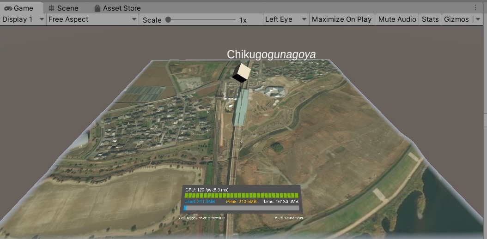This screenshot has height=239, width=487.
Task: Switch to the Game tab
Action: pyautogui.click(x=22, y=8)
